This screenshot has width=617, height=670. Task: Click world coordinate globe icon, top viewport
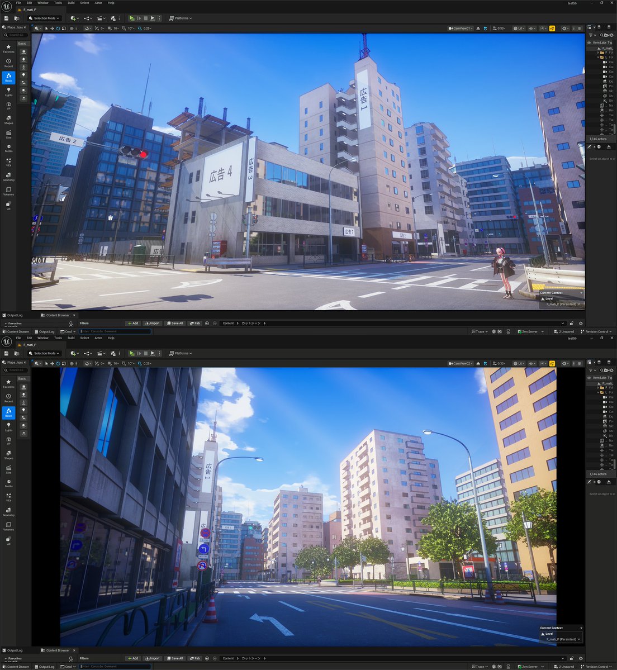tap(72, 28)
